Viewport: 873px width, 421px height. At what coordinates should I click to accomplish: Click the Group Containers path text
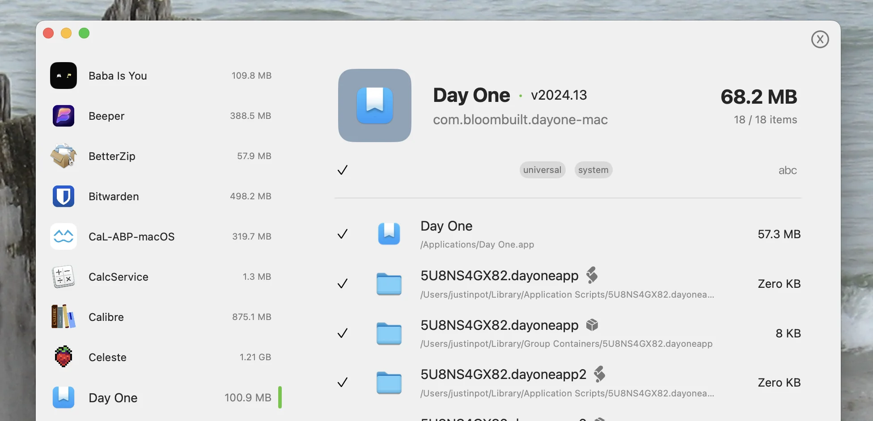[x=566, y=344]
